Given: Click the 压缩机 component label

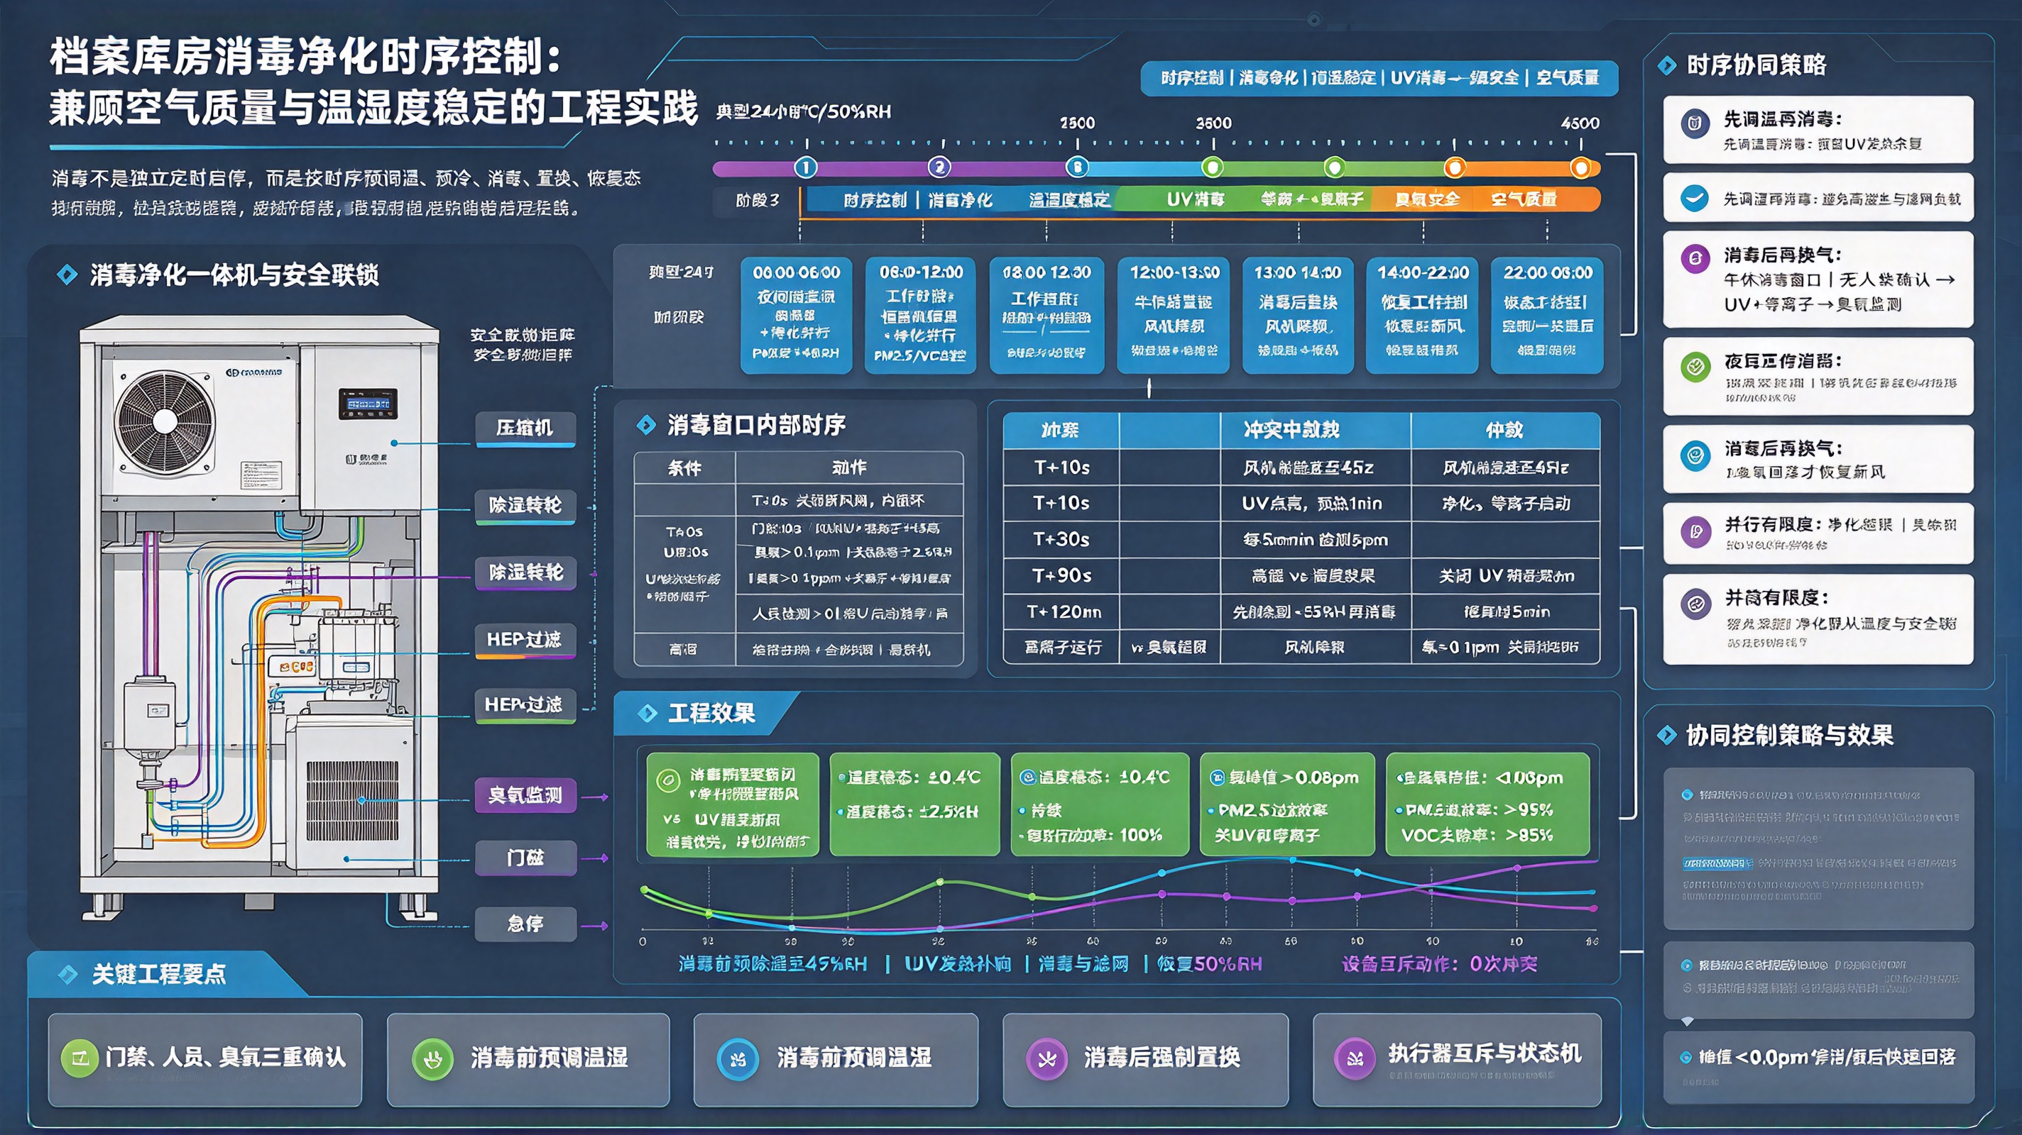Looking at the screenshot, I should 525,428.
